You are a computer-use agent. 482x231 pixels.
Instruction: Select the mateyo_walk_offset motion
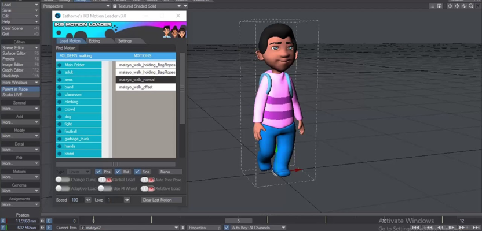[137, 87]
